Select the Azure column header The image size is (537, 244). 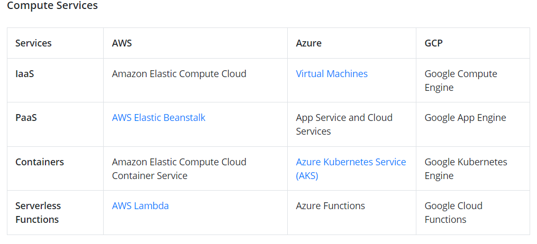tap(308, 43)
